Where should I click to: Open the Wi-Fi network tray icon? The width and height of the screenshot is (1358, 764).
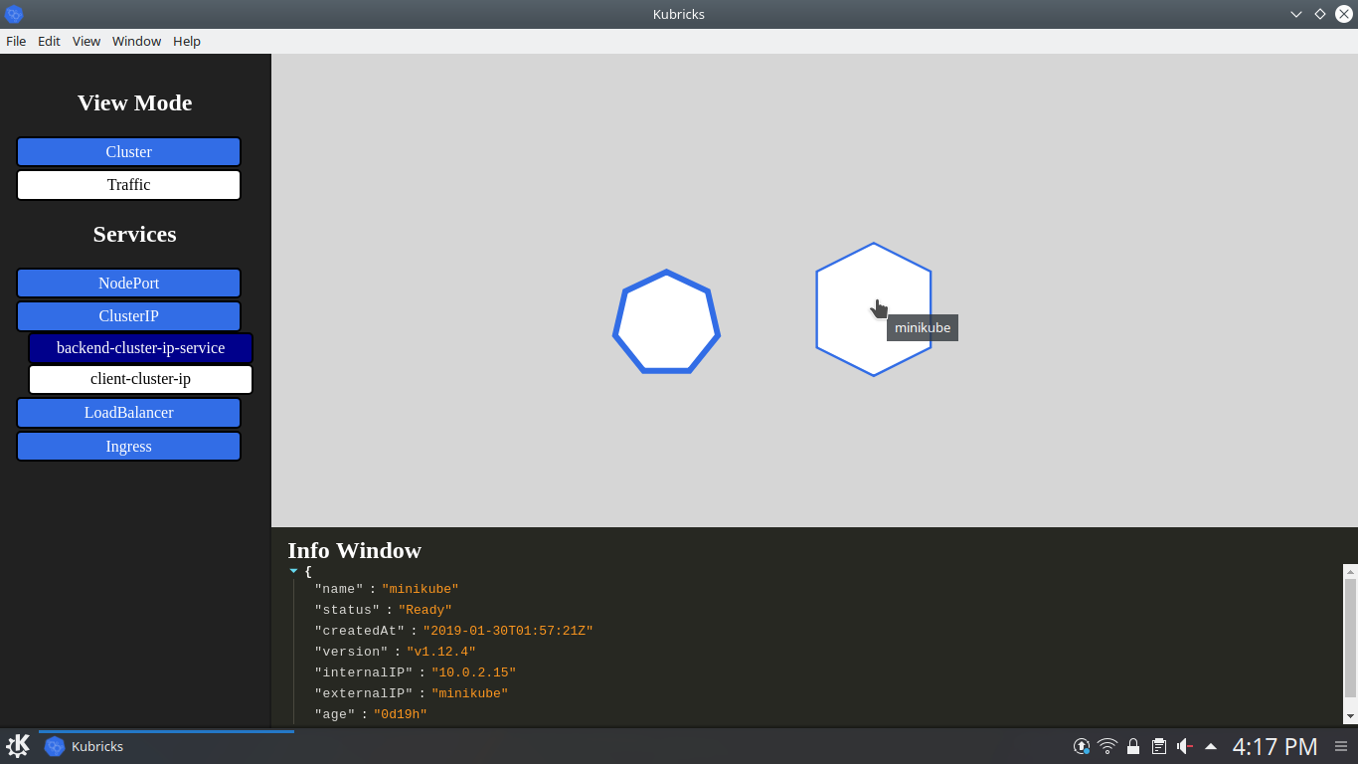pyautogui.click(x=1107, y=746)
